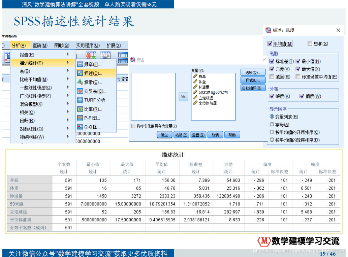This screenshot has height=257, width=348.
Task: Click the 描述: 选项 dialog title icon
Action: 268,30
